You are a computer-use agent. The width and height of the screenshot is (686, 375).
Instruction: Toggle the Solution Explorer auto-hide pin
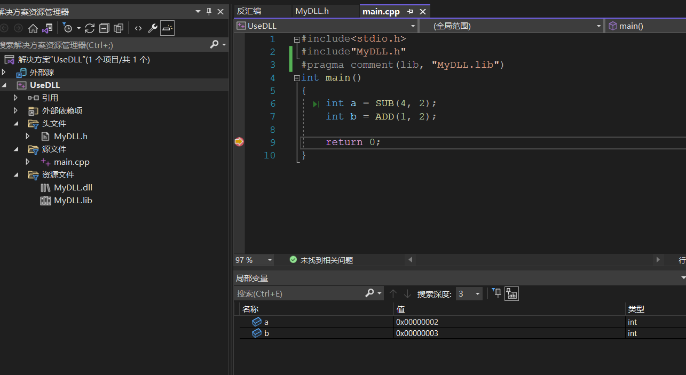click(x=209, y=12)
